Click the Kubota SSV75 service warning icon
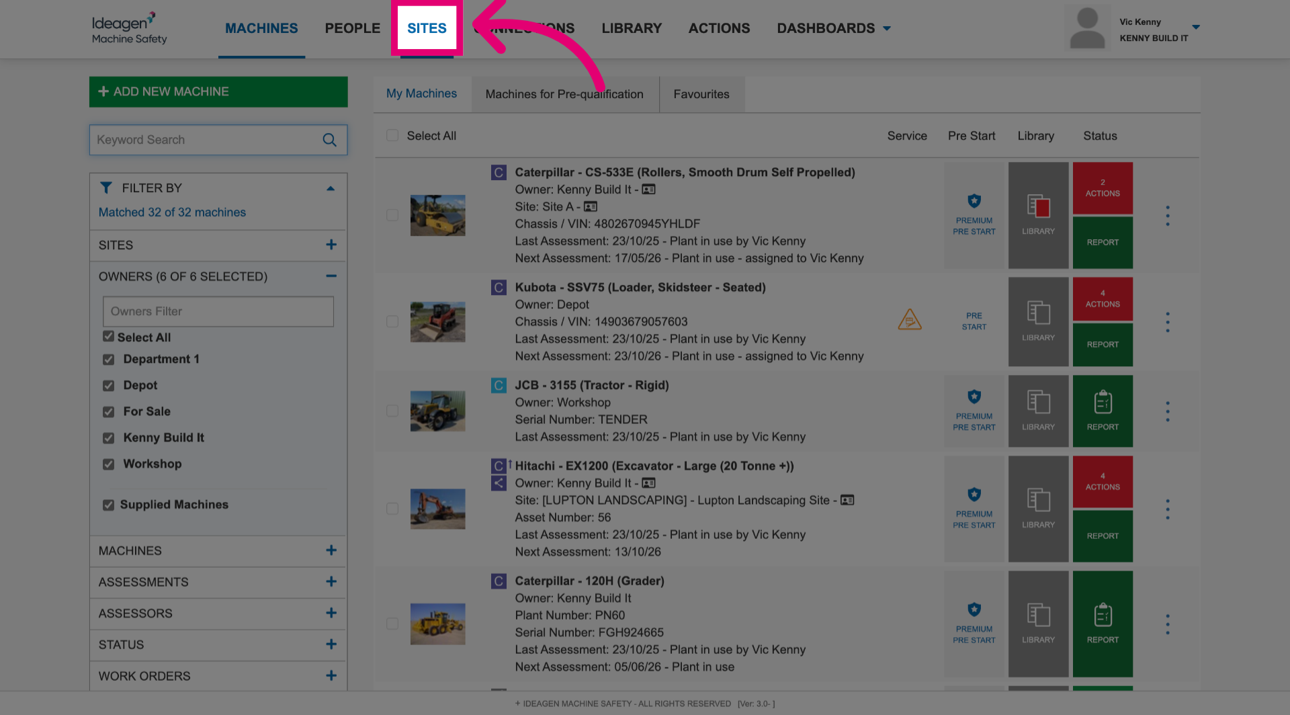1290x715 pixels. (910, 320)
